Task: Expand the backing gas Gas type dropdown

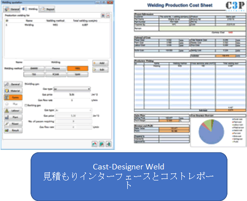Action: point(73,110)
